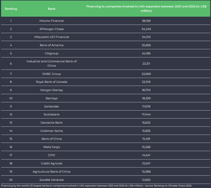Select the Société Générale cell
The height and width of the screenshot is (188, 211).
point(51,180)
